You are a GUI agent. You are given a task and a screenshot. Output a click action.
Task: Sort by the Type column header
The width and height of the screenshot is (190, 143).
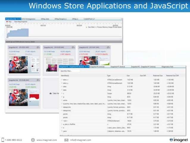109,76
